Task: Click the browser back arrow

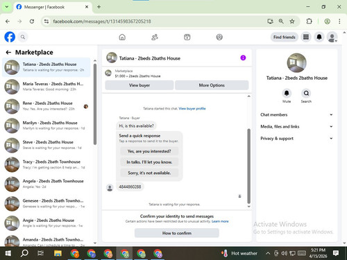Action: 8,21
